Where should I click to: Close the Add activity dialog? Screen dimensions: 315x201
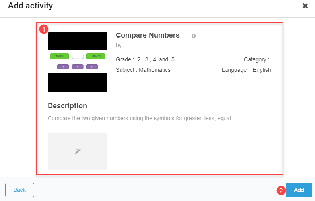coord(305,6)
